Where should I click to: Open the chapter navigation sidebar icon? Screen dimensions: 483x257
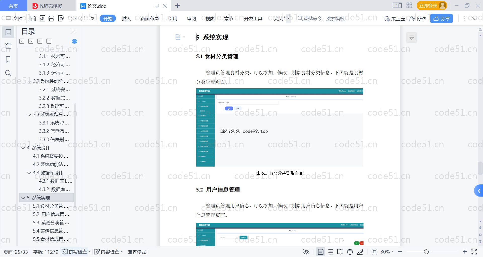(8, 46)
